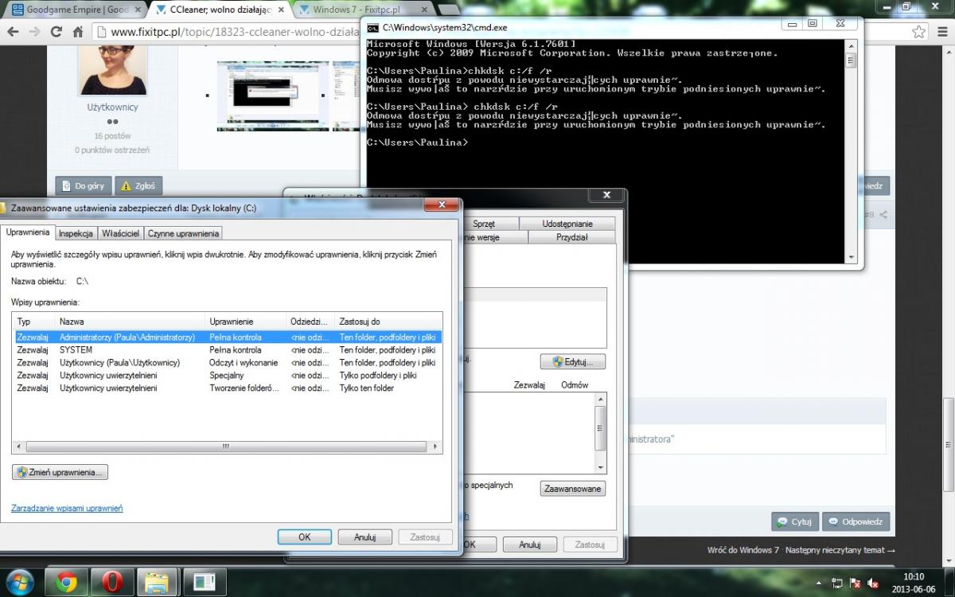This screenshot has width=955, height=597.
Task: Click the Cytuj button
Action: 795,522
